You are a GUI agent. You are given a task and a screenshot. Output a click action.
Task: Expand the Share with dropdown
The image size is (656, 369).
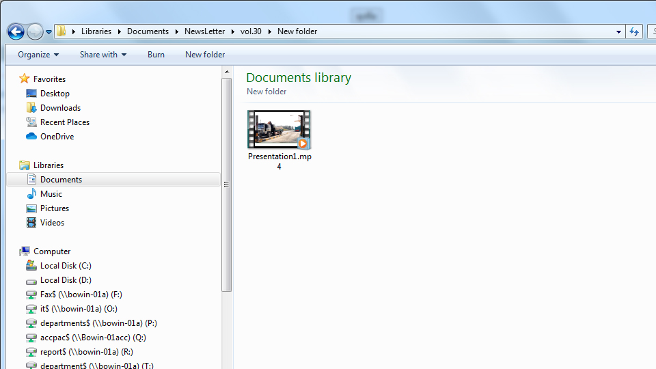pos(102,55)
